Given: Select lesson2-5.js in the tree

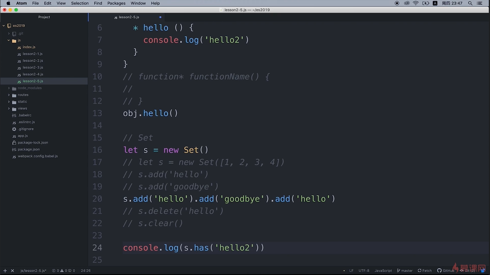Looking at the screenshot, I should pos(33,81).
